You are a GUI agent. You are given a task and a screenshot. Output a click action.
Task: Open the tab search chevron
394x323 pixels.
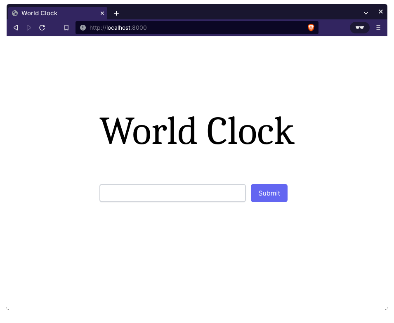click(x=366, y=13)
